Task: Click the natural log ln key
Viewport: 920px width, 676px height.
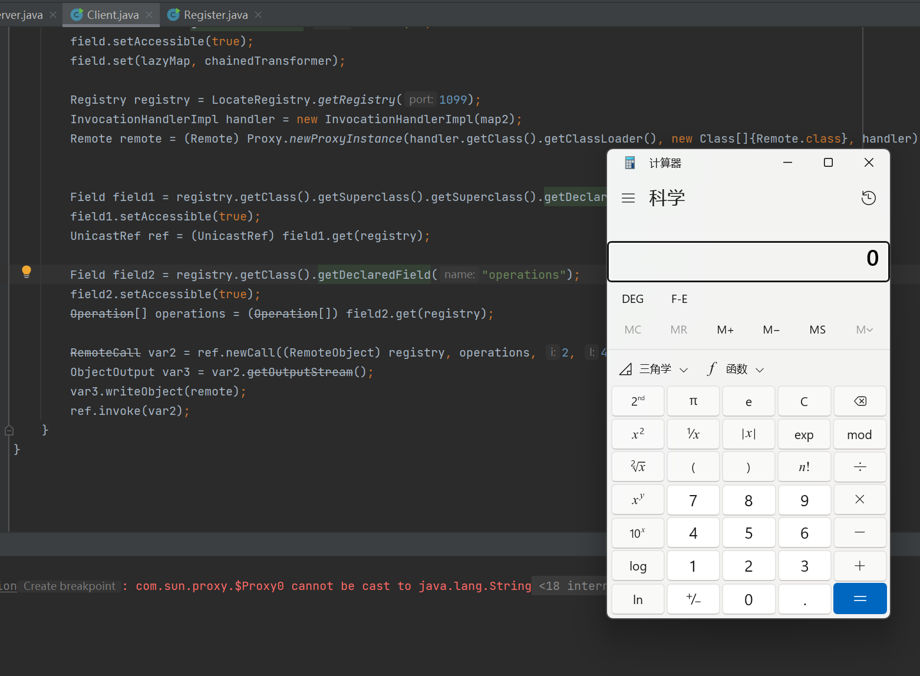Action: pos(638,599)
